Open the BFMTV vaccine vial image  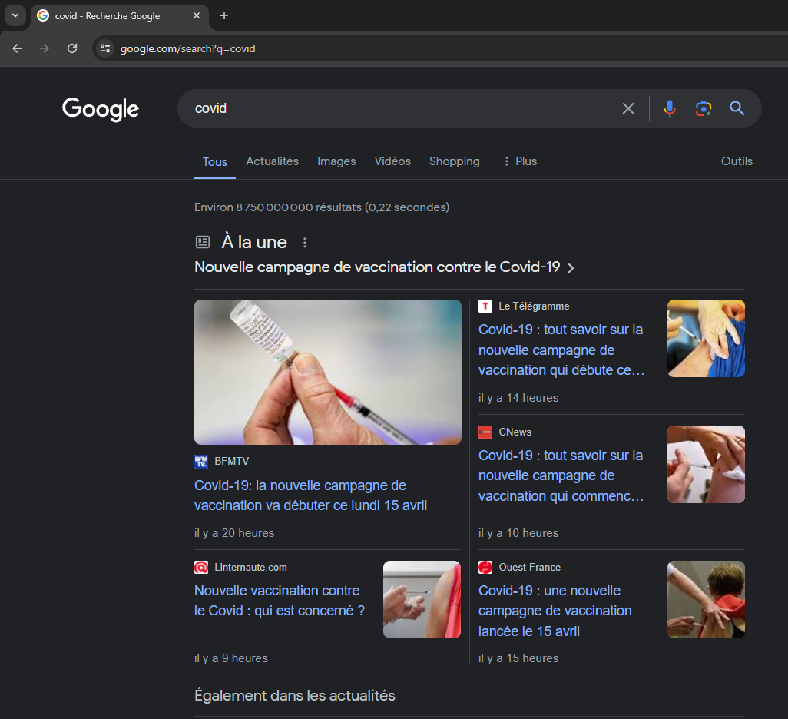point(328,372)
